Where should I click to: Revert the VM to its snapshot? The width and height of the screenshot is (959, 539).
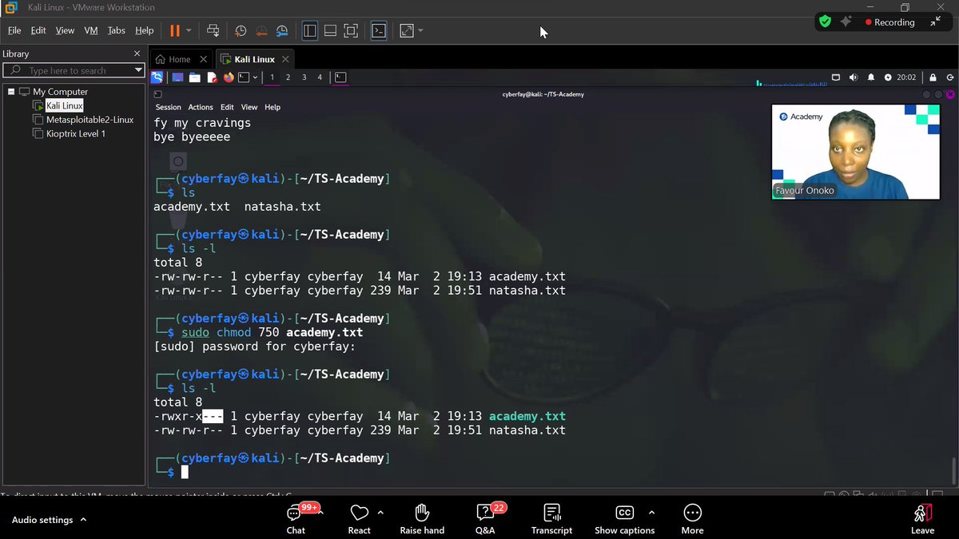(261, 30)
